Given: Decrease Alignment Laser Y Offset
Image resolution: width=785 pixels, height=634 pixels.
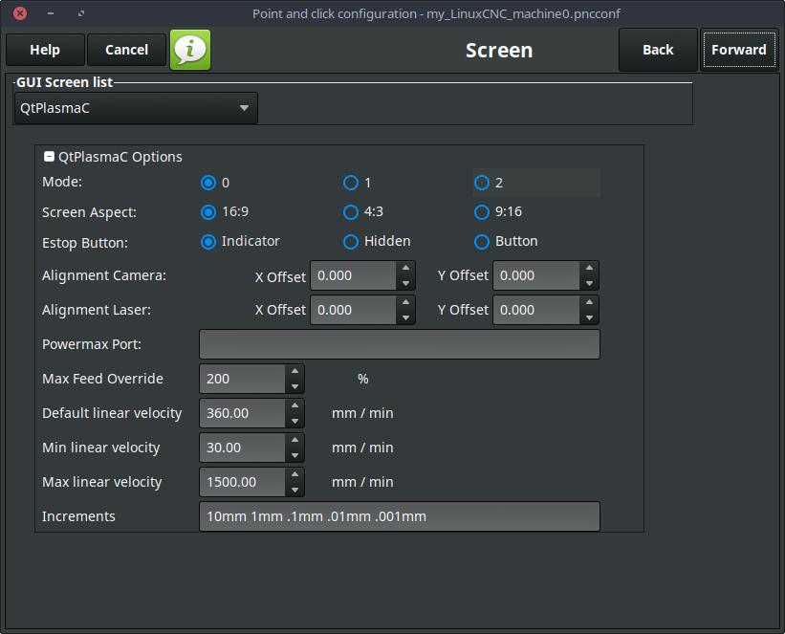Looking at the screenshot, I should tap(589, 317).
